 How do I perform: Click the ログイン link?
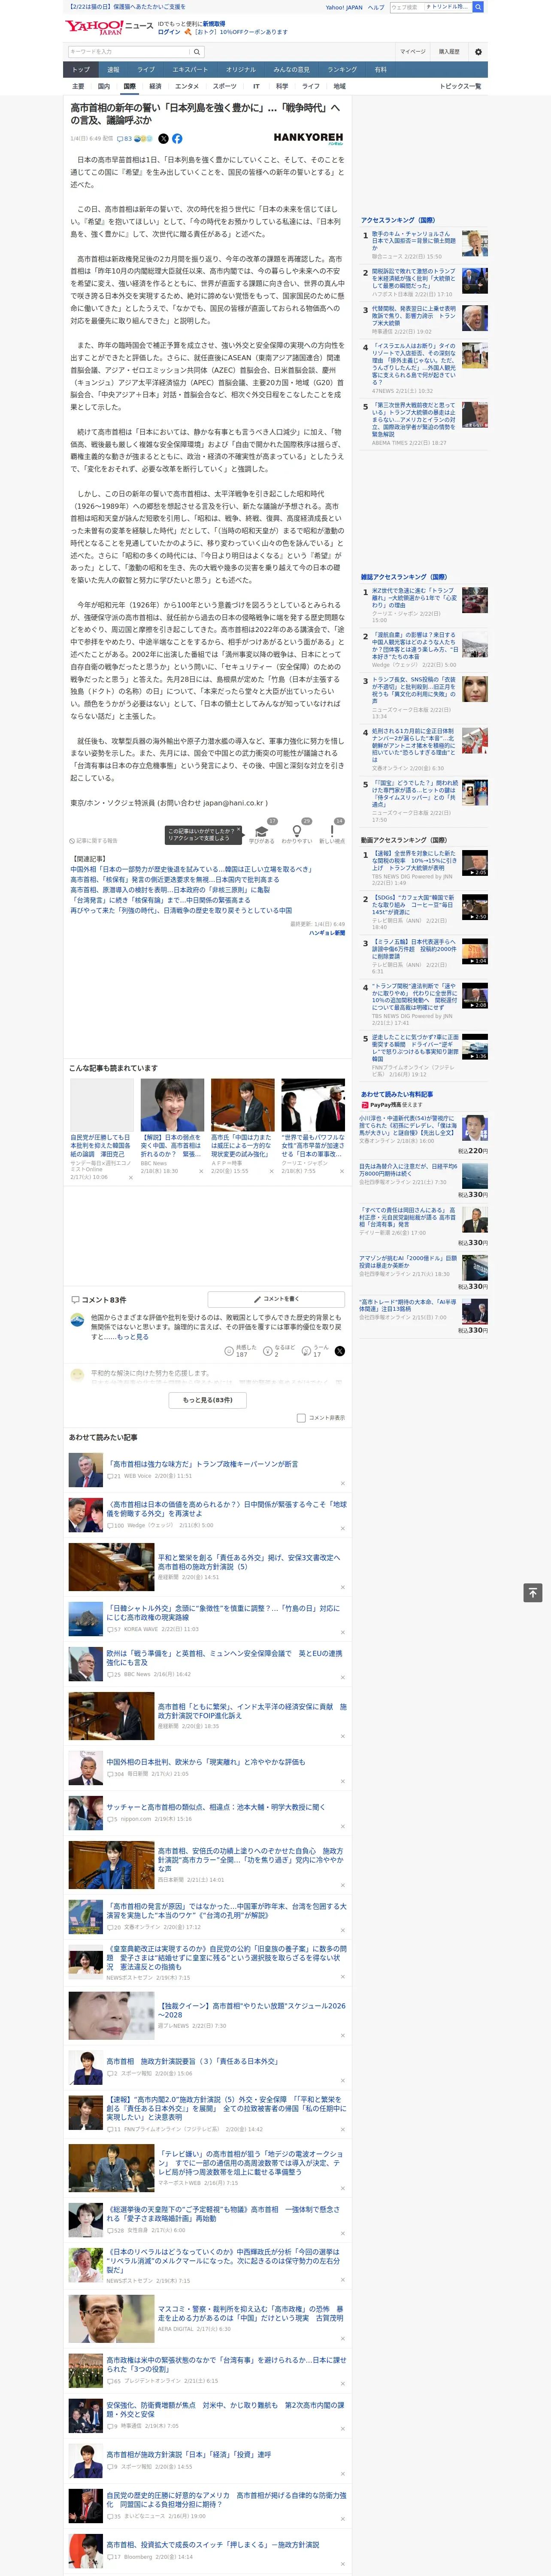[x=169, y=32]
